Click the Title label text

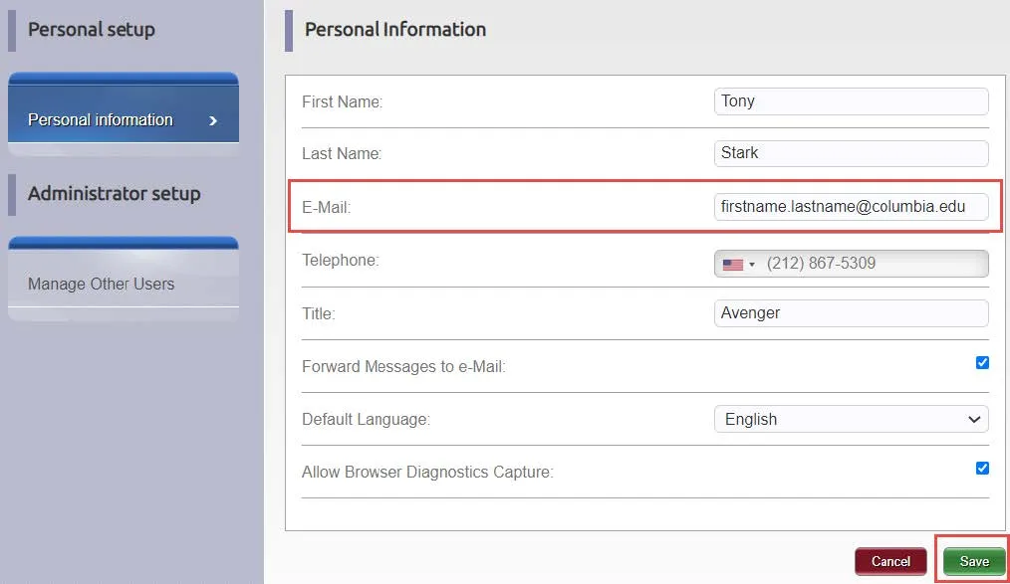[318, 313]
